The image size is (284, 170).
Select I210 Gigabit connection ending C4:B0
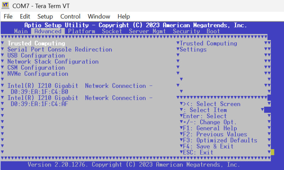pos(80,89)
